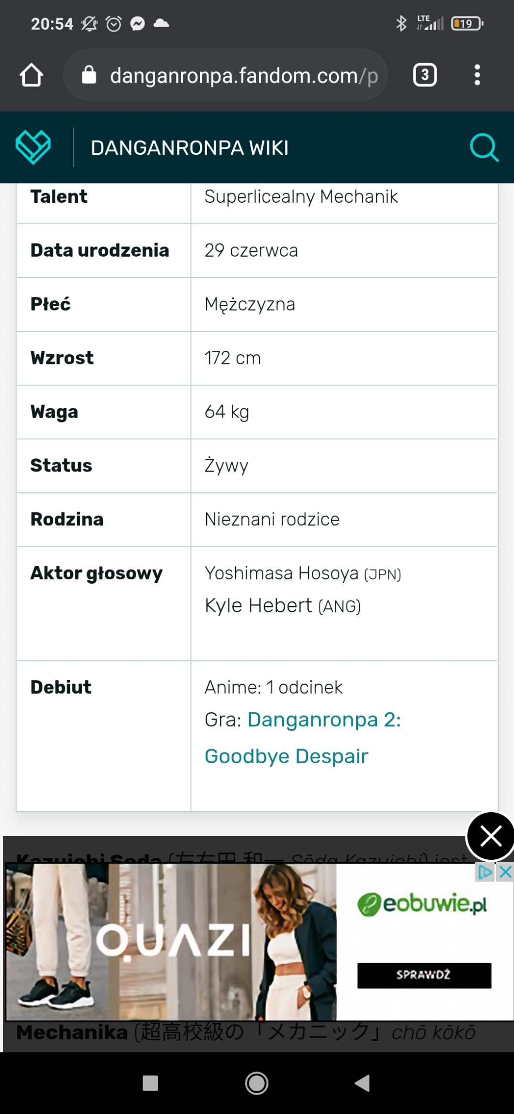
Task: Open the browser tab switcher showing 3
Action: click(x=425, y=75)
